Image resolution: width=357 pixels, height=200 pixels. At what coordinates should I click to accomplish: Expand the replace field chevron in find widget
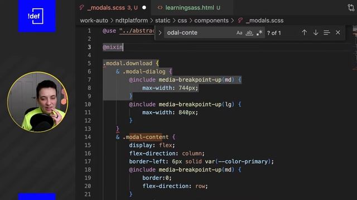coord(160,33)
